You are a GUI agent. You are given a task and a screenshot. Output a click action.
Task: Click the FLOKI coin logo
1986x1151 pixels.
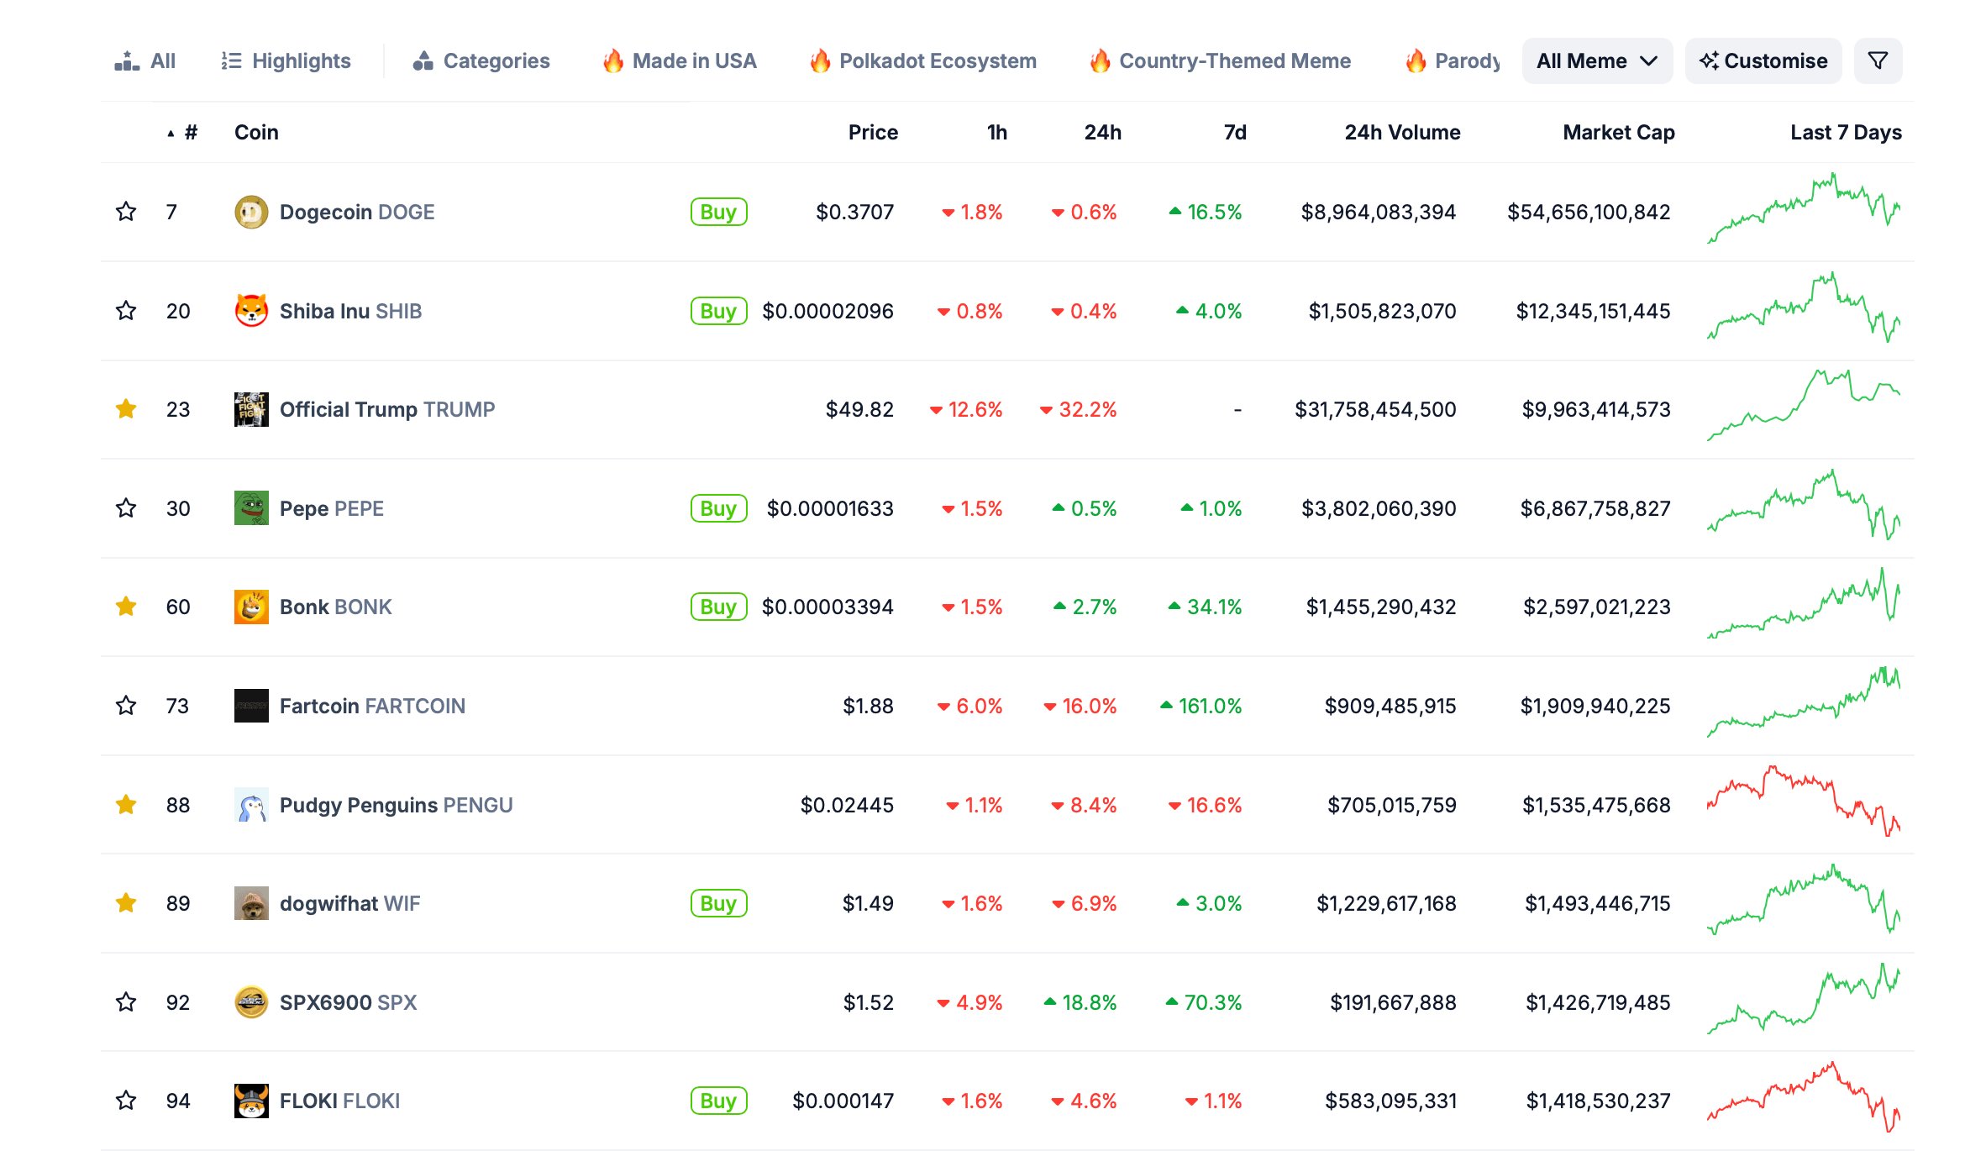click(251, 1101)
